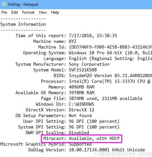Click the DxDiag version '10.00.17134.0001 64bit Unicode'
Image resolution: width=152 pixels, height=157 pixels.
click(107, 150)
